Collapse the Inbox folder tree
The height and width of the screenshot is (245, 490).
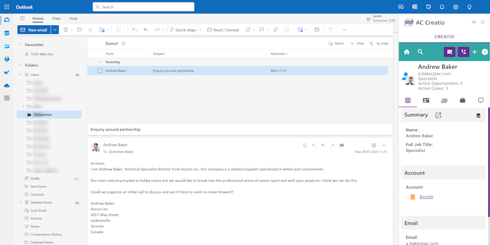coord(20,75)
